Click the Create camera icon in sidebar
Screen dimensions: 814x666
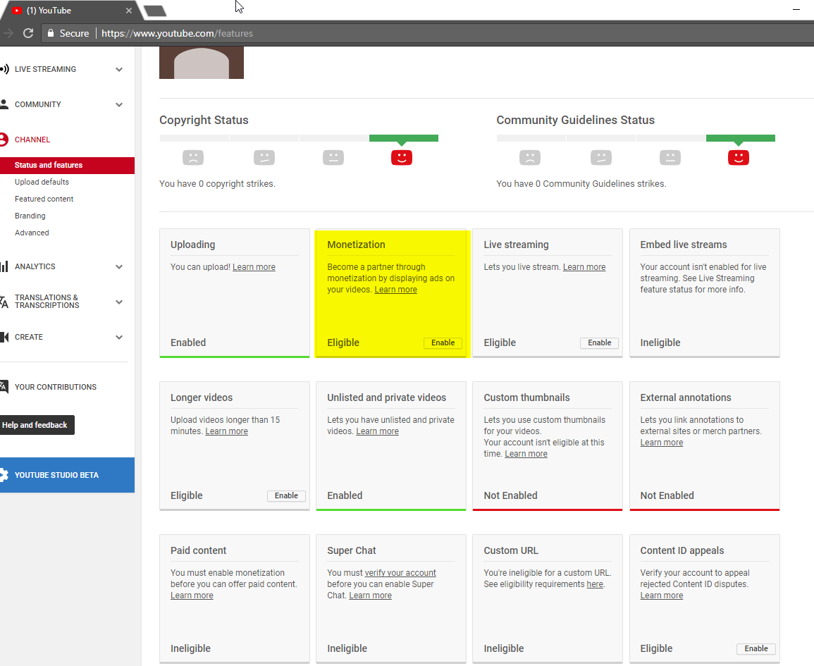click(4, 337)
